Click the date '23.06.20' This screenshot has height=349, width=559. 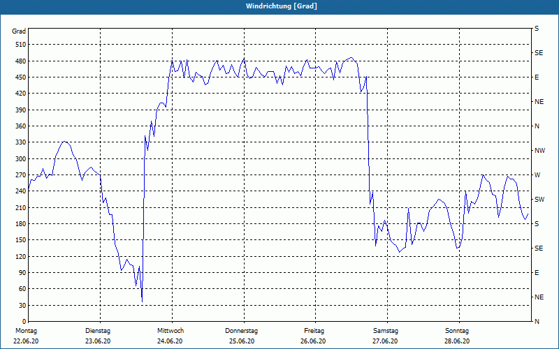pyautogui.click(x=98, y=341)
